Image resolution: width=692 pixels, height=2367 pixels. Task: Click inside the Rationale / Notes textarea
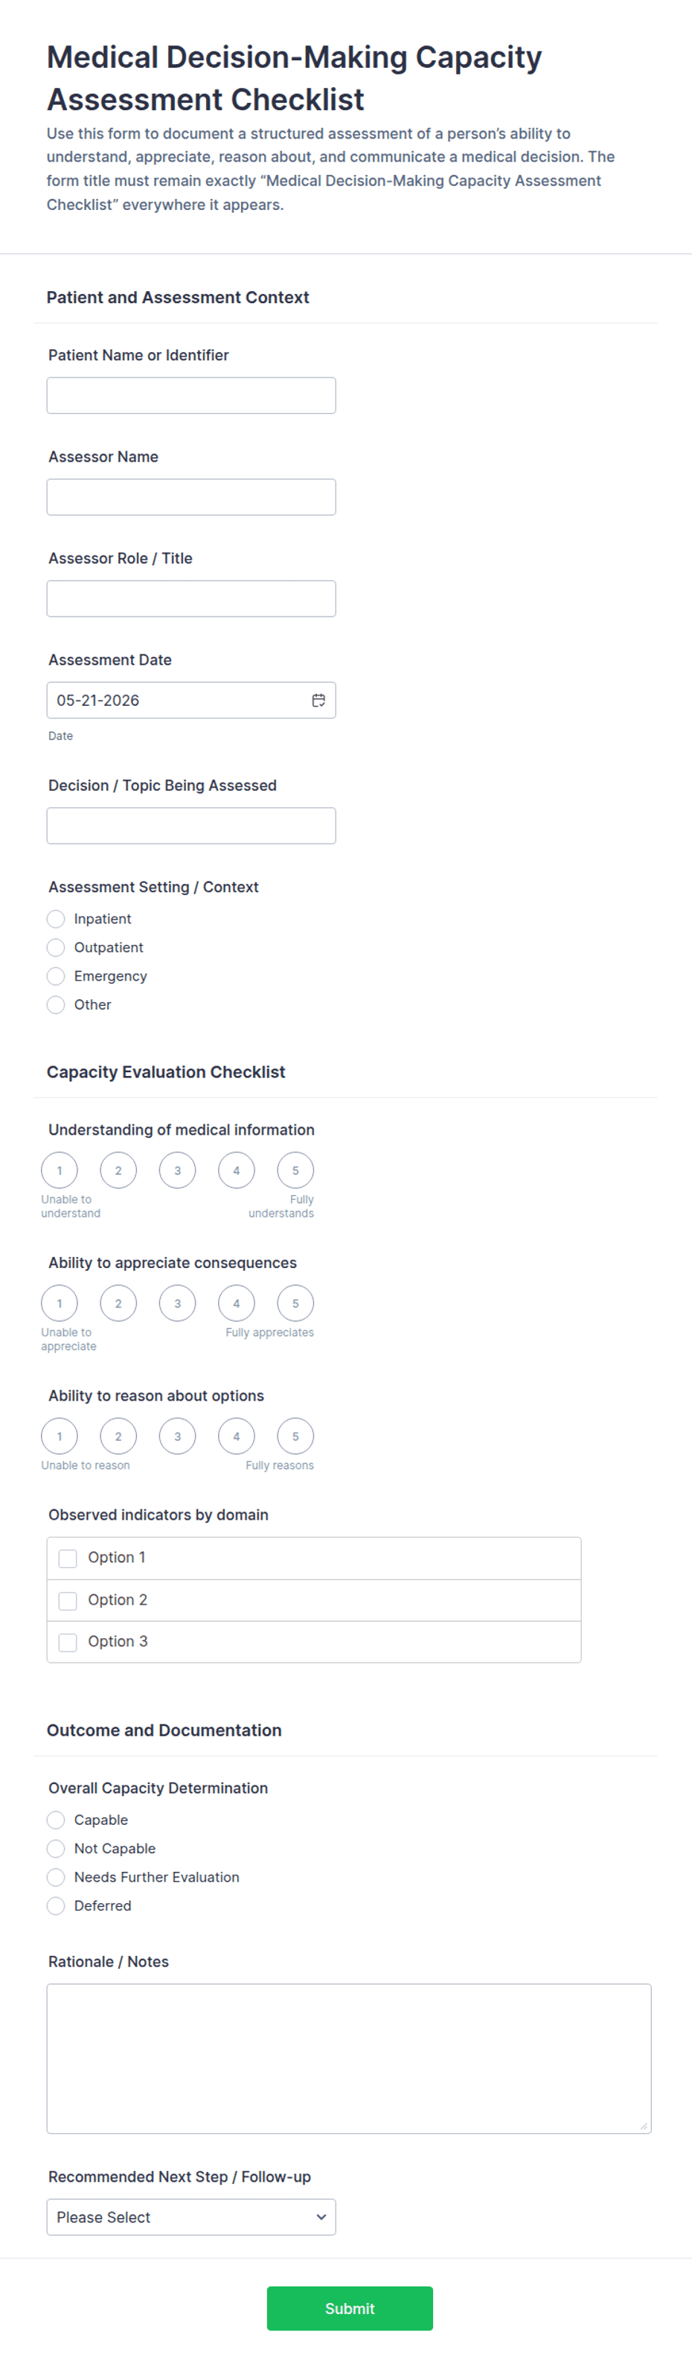(349, 2058)
